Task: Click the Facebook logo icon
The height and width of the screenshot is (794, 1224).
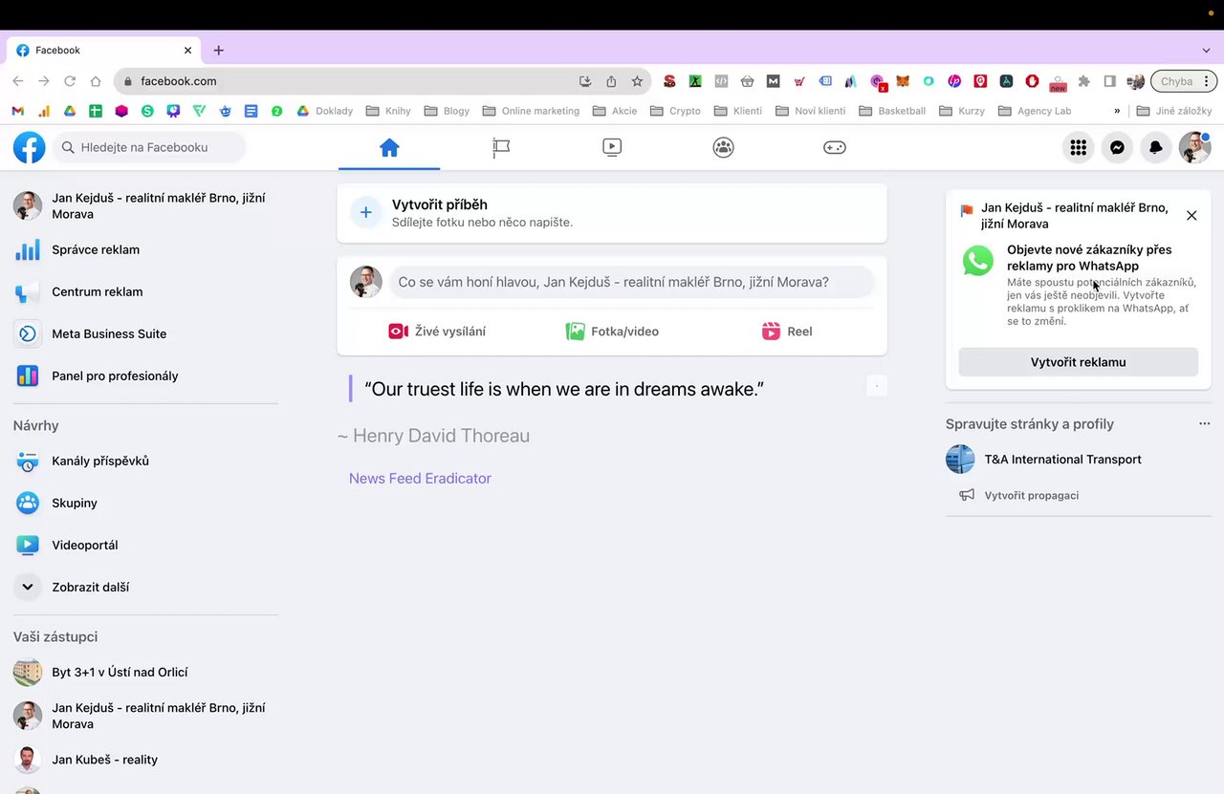Action: 30,147
